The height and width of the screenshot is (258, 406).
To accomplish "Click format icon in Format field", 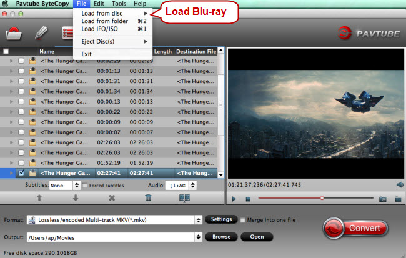I will pyautogui.click(x=32, y=220).
